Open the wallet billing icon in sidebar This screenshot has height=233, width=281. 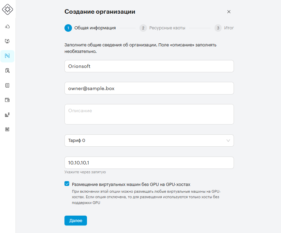pyautogui.click(x=8, y=100)
